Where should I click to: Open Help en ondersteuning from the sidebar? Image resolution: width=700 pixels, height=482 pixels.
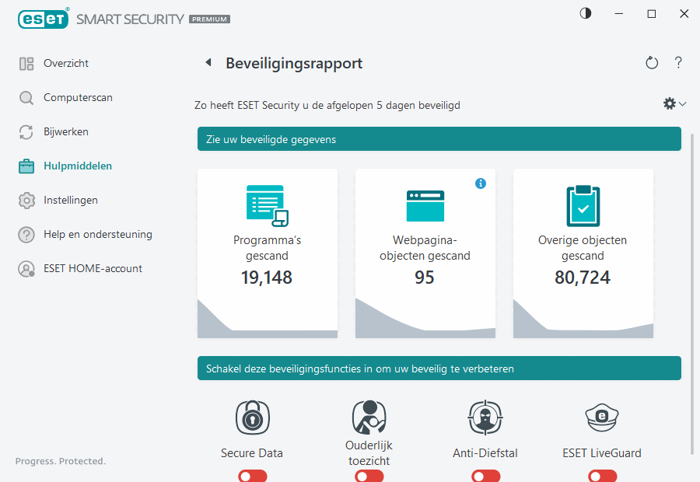click(26, 234)
